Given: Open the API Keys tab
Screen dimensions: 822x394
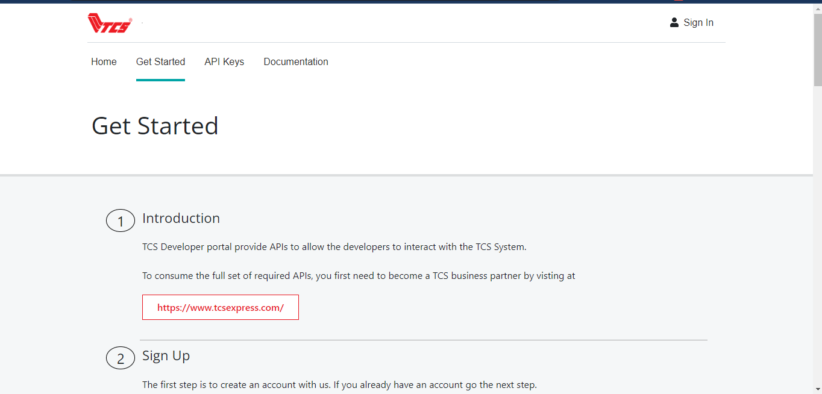Looking at the screenshot, I should tap(224, 62).
